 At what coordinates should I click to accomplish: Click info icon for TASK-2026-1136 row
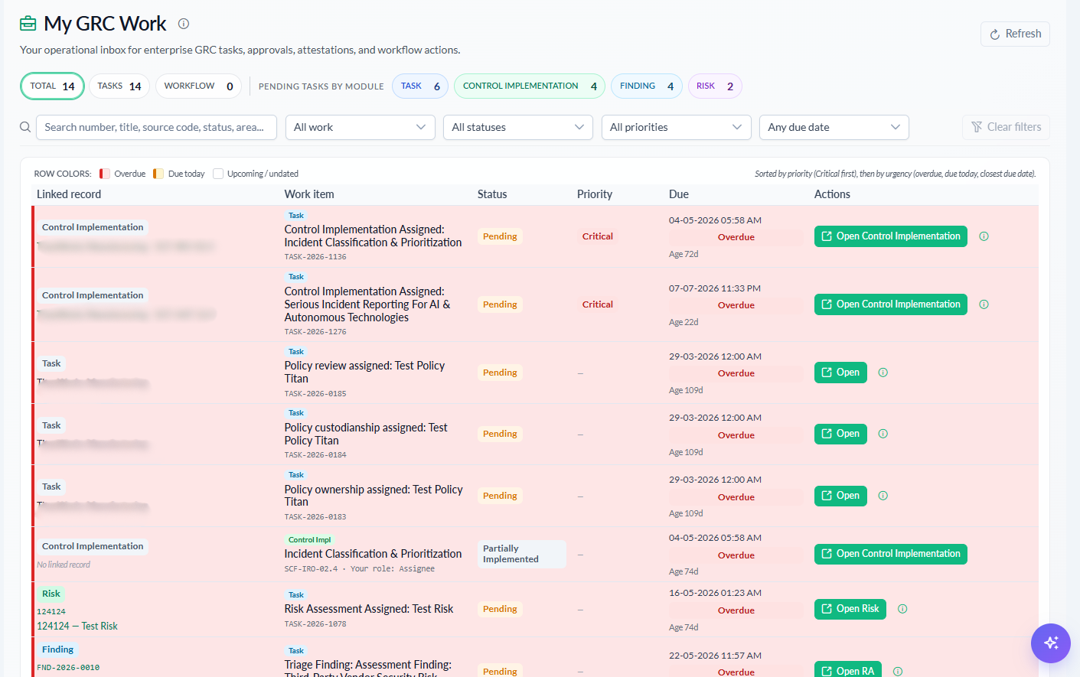click(984, 236)
